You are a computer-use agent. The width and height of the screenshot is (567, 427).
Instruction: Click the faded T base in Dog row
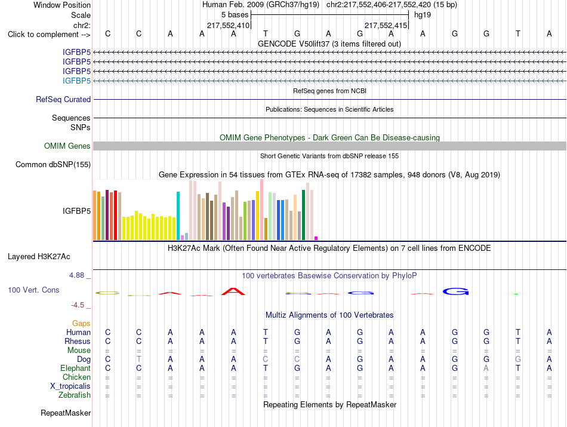click(139, 359)
